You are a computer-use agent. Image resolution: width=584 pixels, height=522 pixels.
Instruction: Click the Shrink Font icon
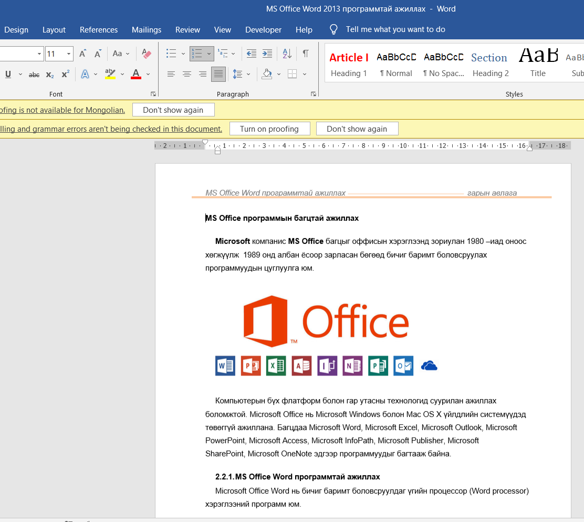[98, 54]
